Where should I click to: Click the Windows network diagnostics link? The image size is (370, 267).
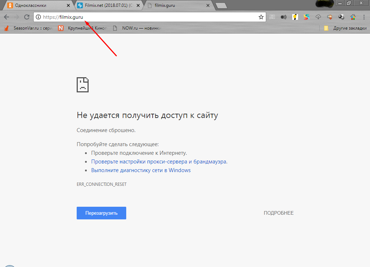pos(141,170)
